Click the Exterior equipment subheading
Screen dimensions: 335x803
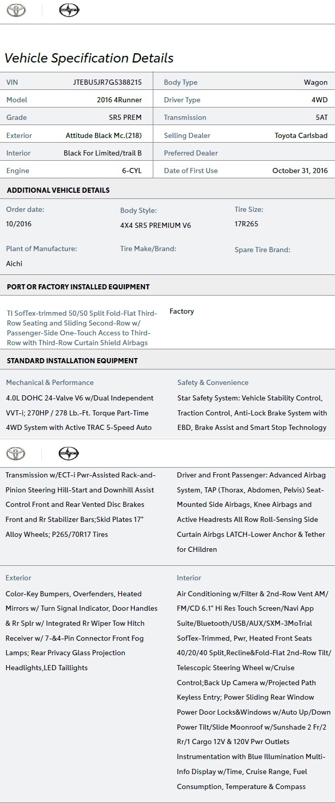19,578
